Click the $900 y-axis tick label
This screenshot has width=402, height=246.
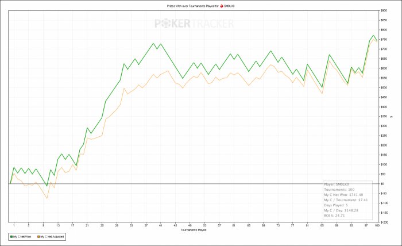tap(384, 10)
